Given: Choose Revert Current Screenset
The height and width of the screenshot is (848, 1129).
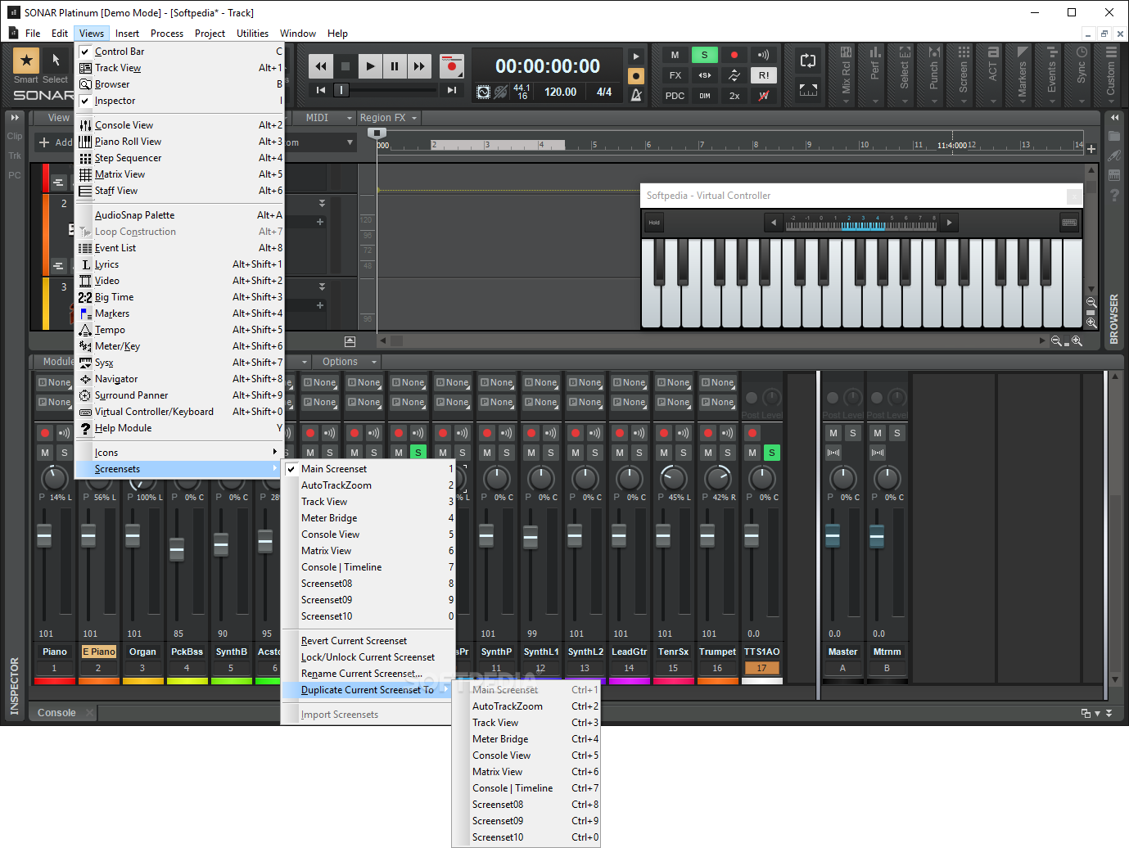Looking at the screenshot, I should 368,641.
